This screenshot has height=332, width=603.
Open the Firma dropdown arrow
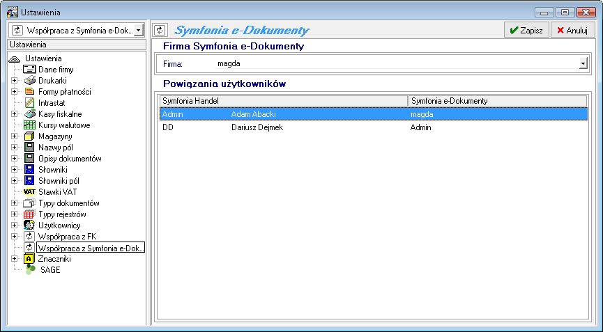(583, 63)
